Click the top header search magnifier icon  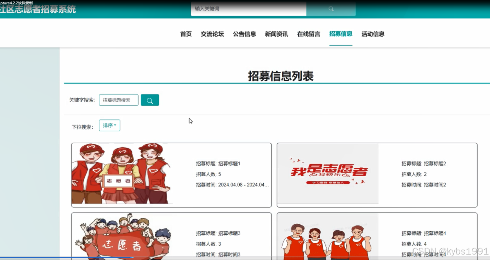(x=331, y=9)
